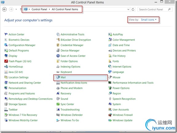This screenshot has height=133, width=177.
Task: Open Folder Options
Action: [69, 61]
